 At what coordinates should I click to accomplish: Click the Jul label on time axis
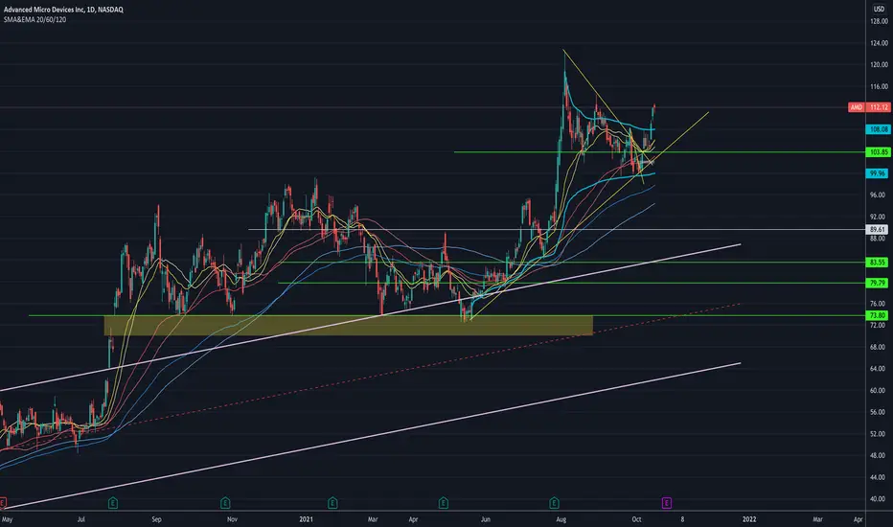tap(80, 519)
